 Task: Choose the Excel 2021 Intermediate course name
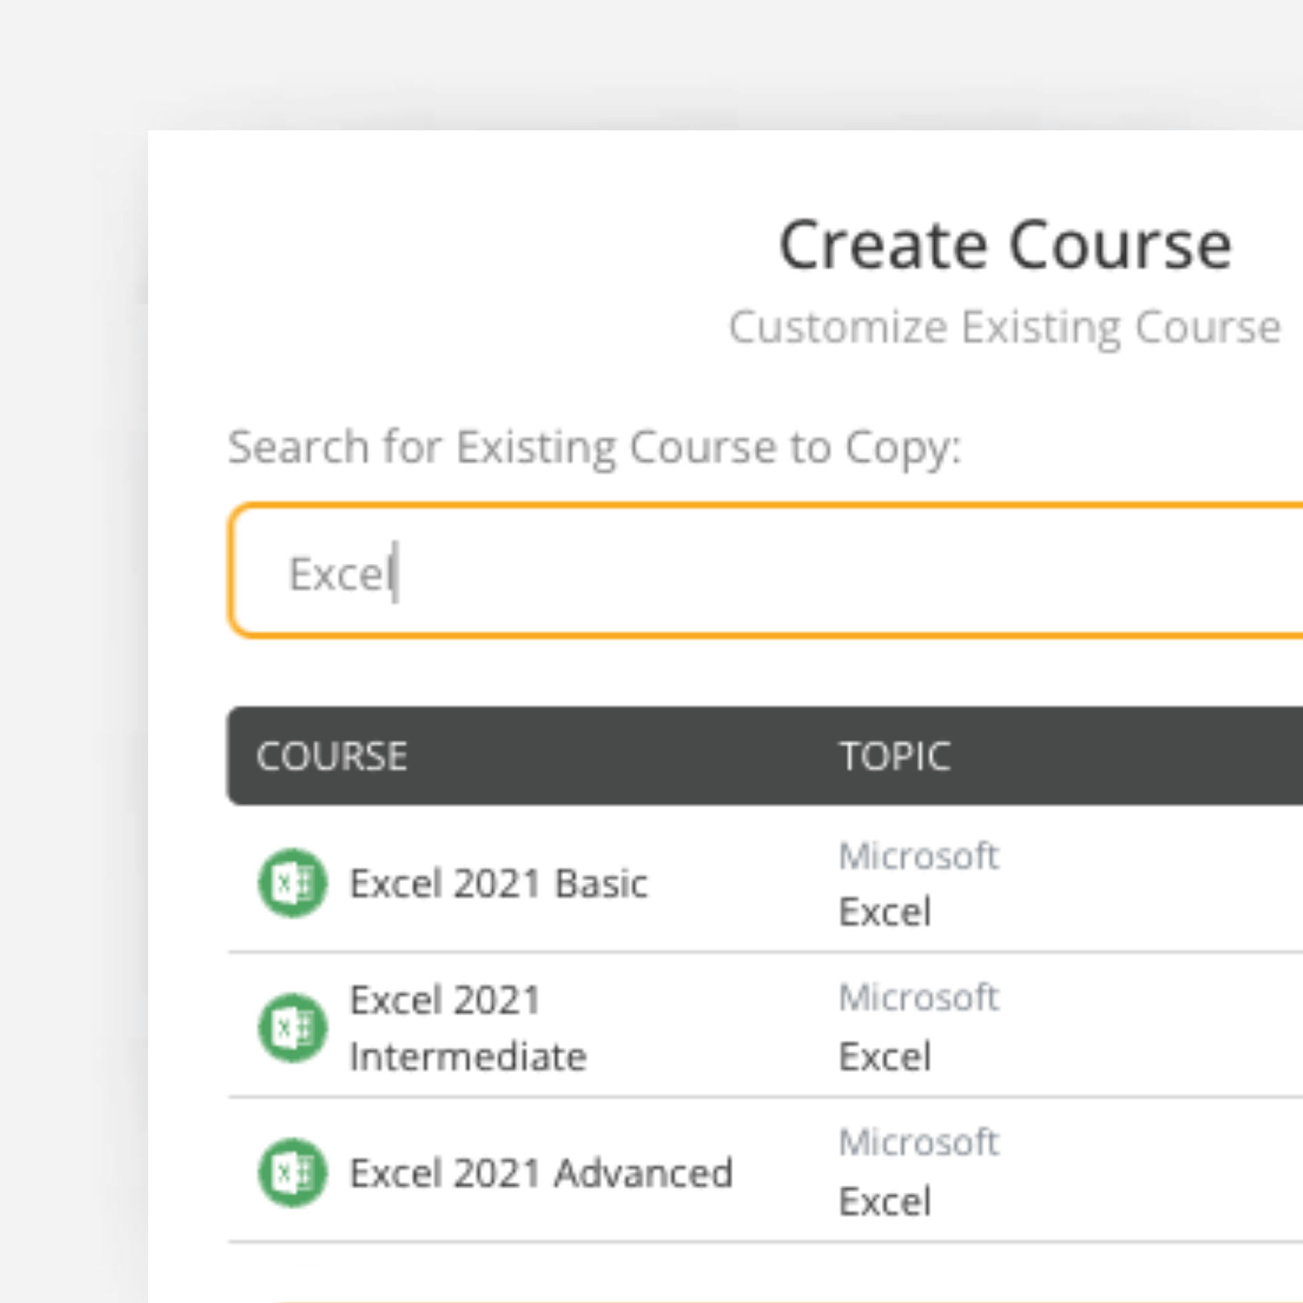tap(467, 1028)
